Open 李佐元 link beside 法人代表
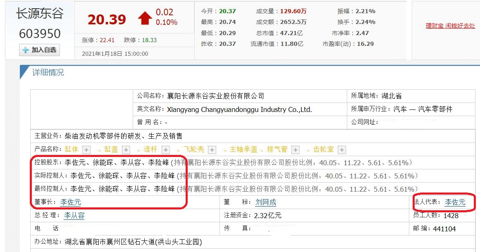Screen dimensions: 480x252 coord(455,202)
